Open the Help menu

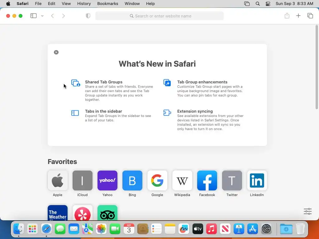coord(150,4)
